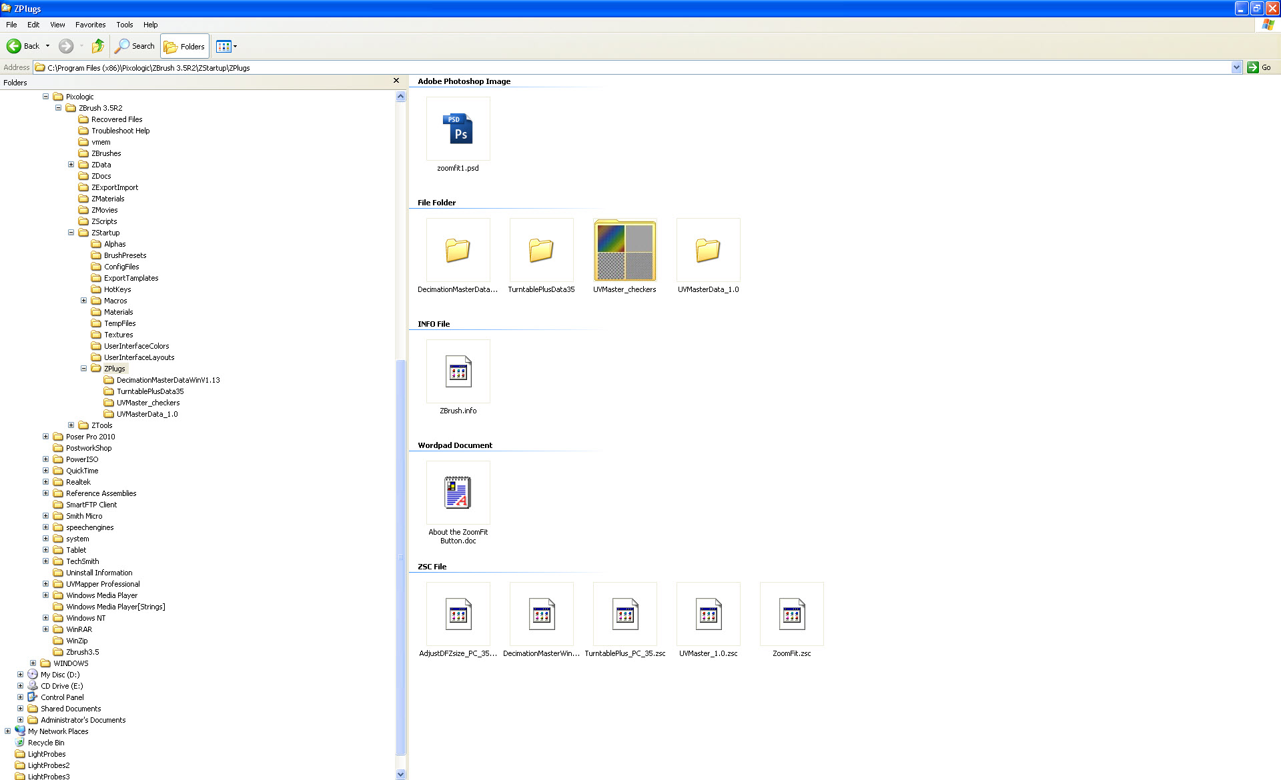Select the My Disc (D:) drive icon

coord(33,675)
